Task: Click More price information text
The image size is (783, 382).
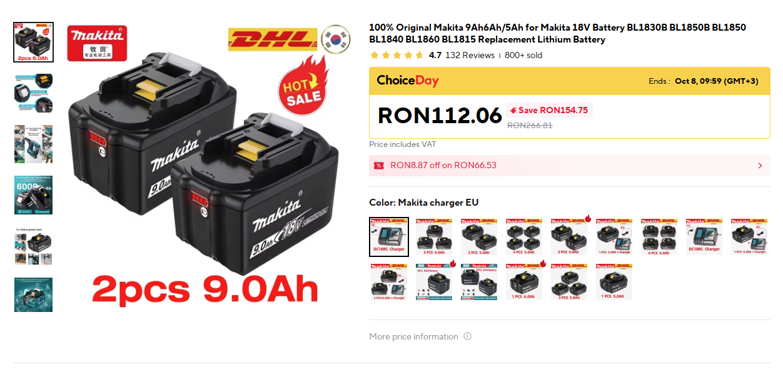Action: click(x=413, y=336)
